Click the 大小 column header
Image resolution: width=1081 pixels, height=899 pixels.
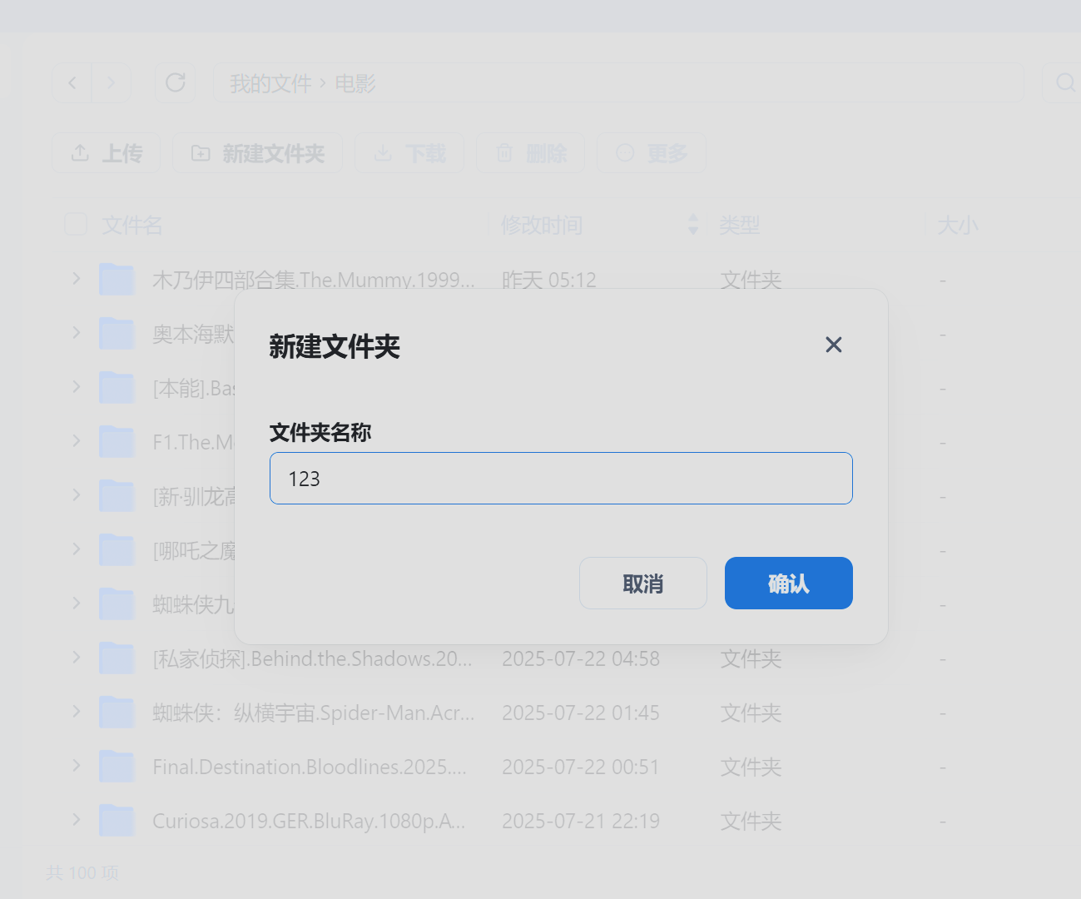958,225
